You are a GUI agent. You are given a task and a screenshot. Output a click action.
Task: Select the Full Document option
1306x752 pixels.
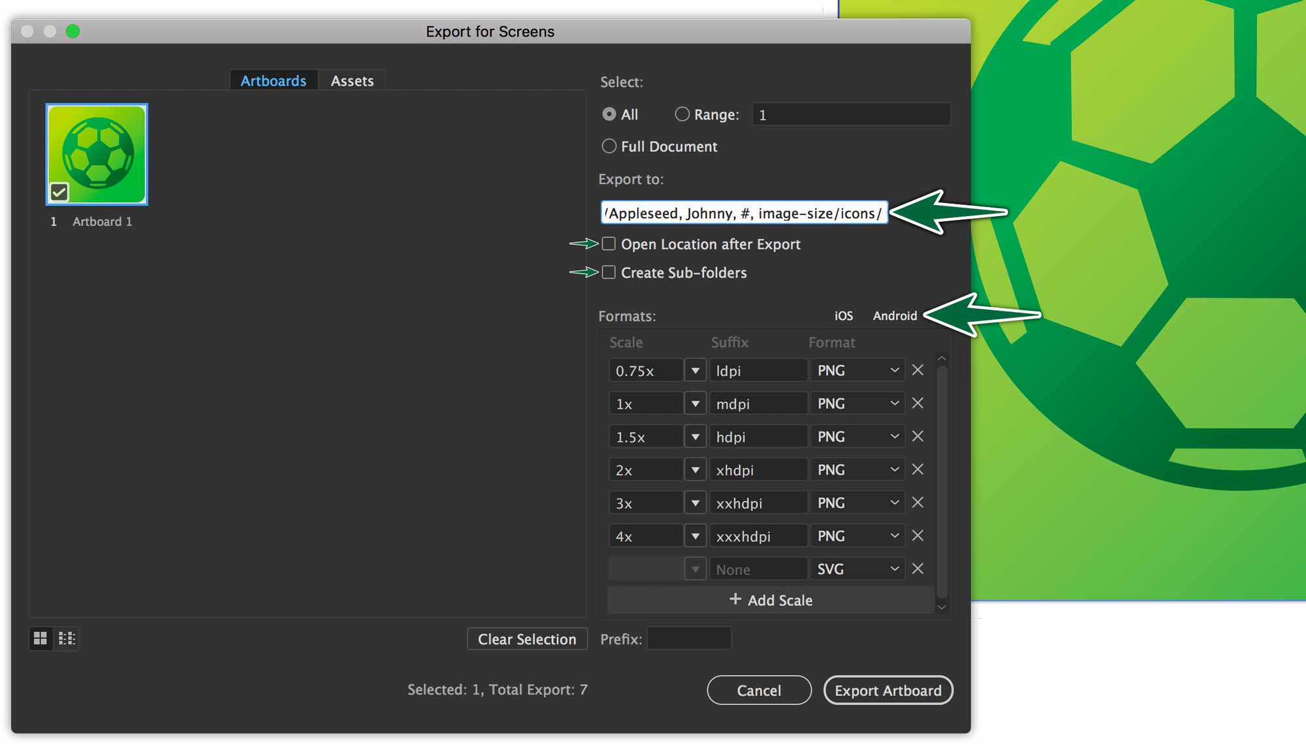coord(609,146)
